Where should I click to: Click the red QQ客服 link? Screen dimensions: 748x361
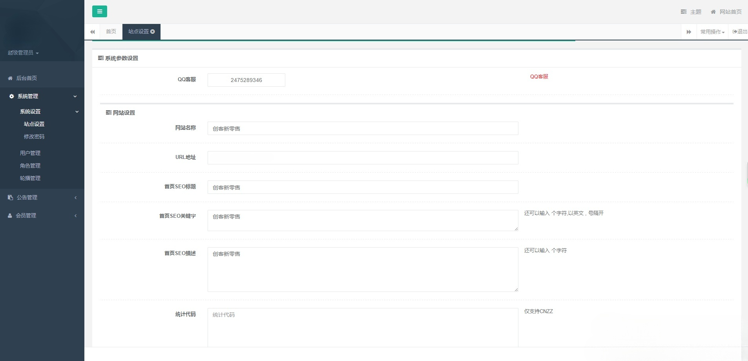pos(539,77)
